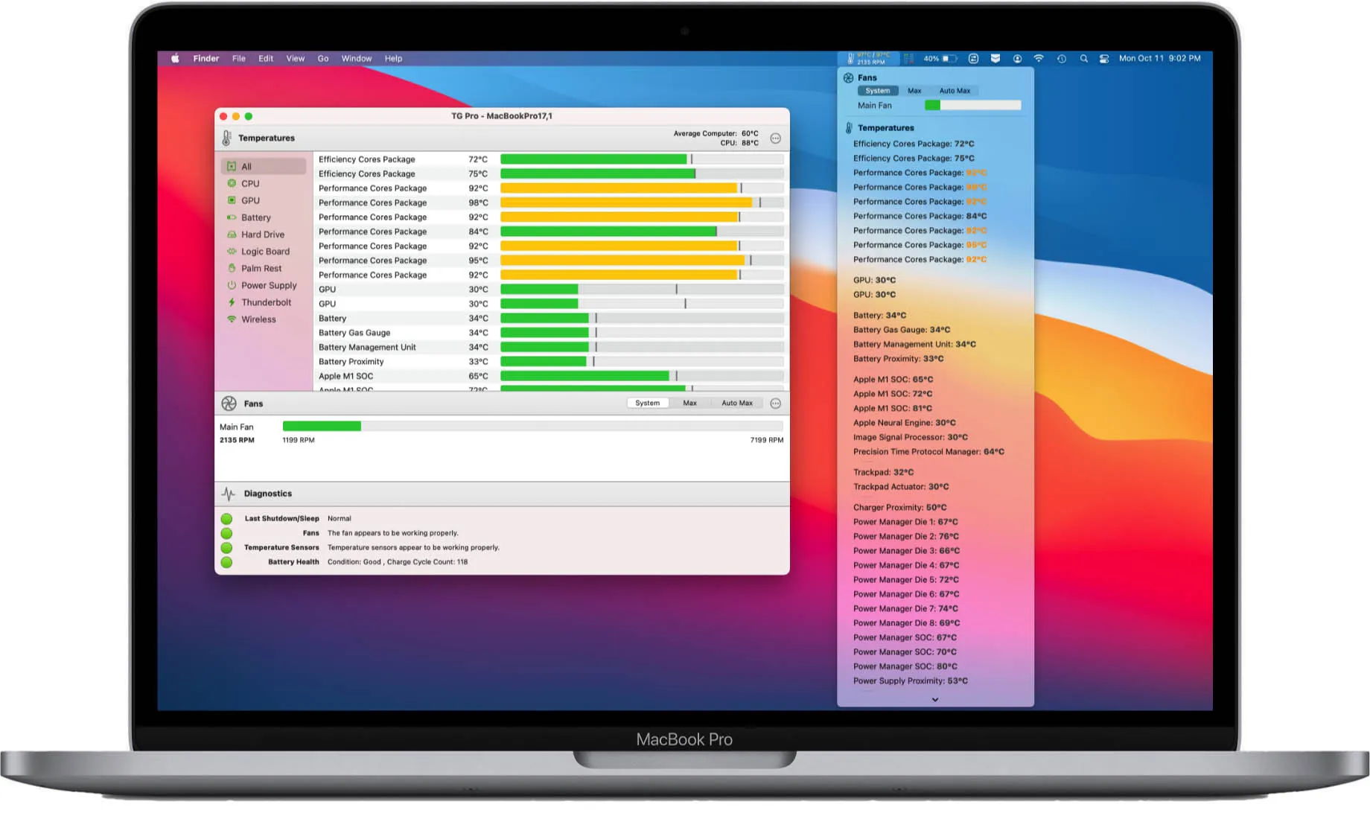This screenshot has width=1370, height=816.
Task: Select the Wireless sensor category
Action: [x=258, y=319]
